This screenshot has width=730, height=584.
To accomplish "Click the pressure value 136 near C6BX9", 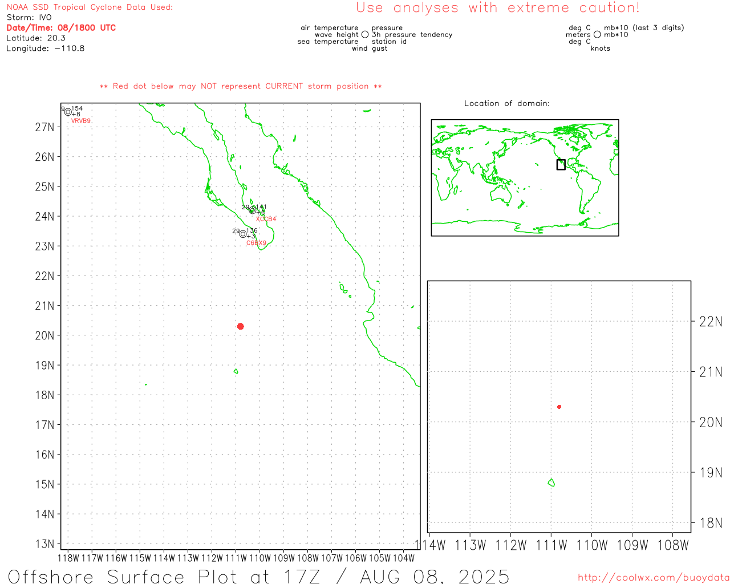I will pos(252,231).
